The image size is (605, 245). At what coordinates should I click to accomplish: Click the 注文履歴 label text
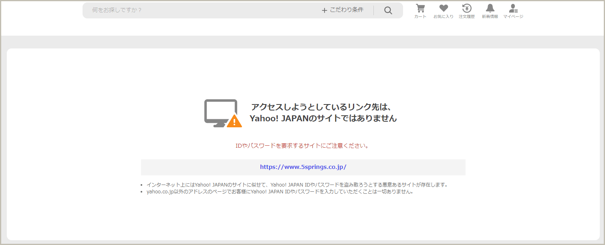click(x=467, y=17)
